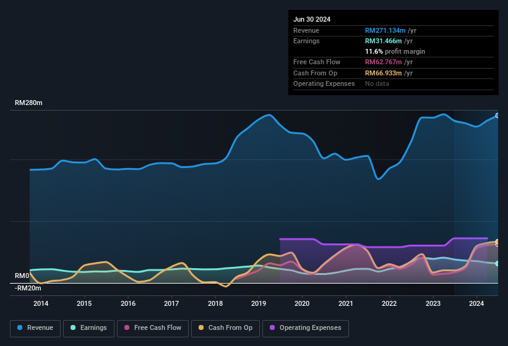Screen dimensions: 508x346
Task: Click the 11.6% profit margin text
Action: pyautogui.click(x=395, y=51)
